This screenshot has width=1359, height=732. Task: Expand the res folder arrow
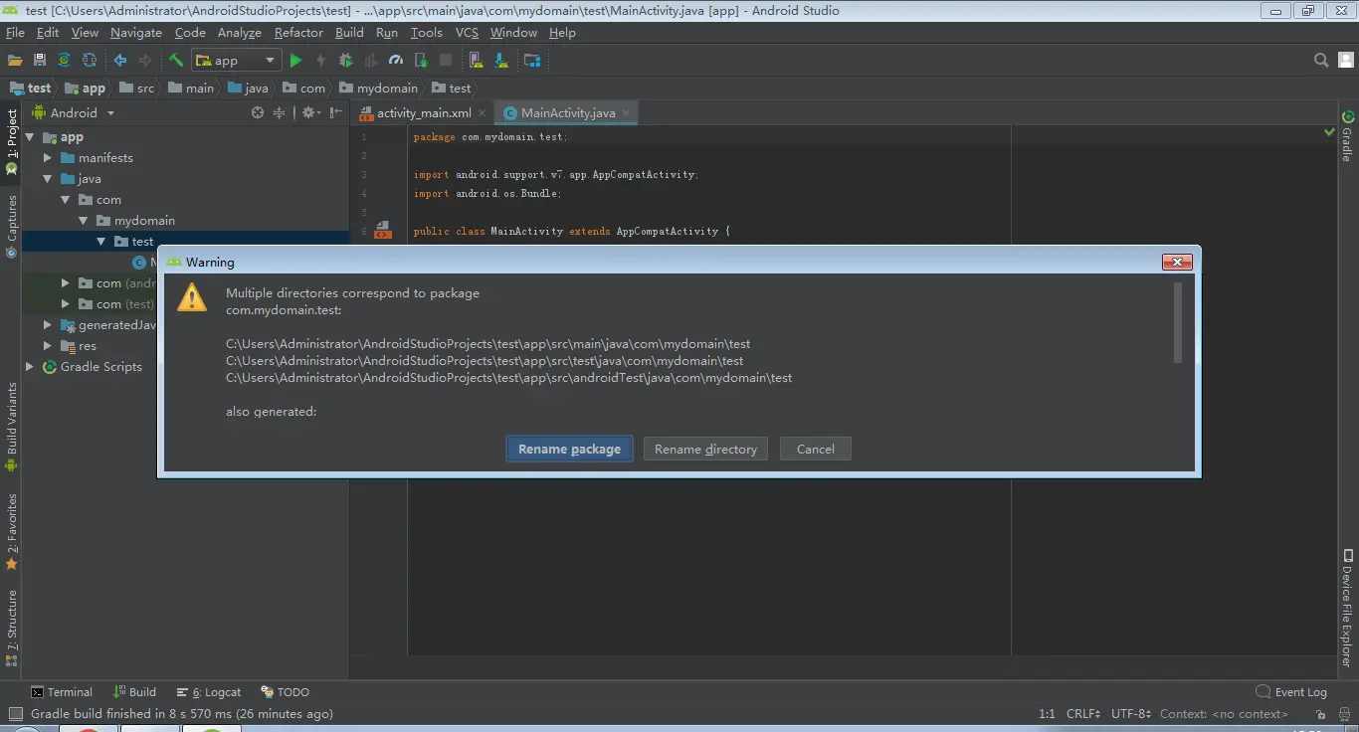[x=48, y=346]
